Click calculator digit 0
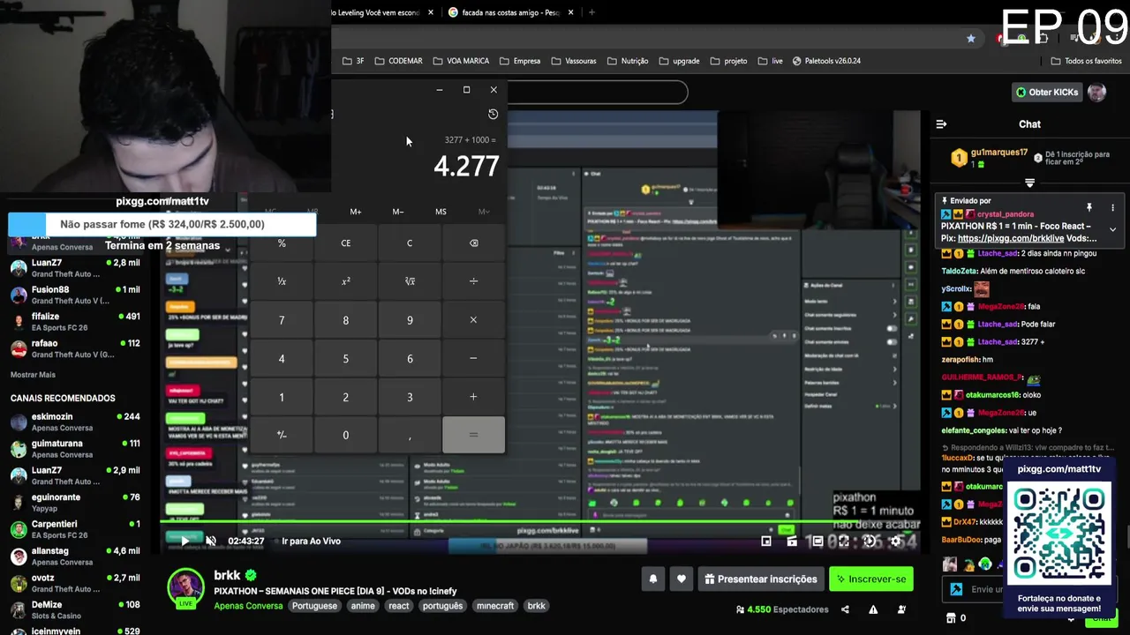This screenshot has width=1130, height=635. [345, 435]
